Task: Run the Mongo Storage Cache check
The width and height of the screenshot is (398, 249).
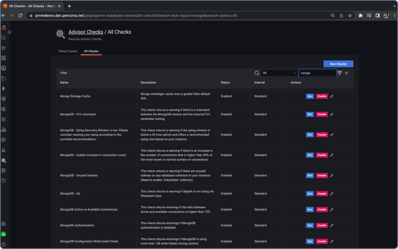Action: coord(310,96)
